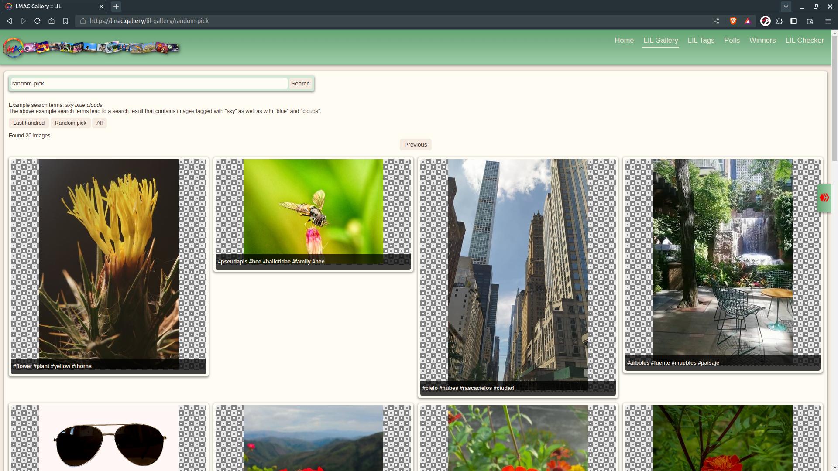838x471 pixels.
Task: Click the #ciudad tag
Action: coord(504,388)
